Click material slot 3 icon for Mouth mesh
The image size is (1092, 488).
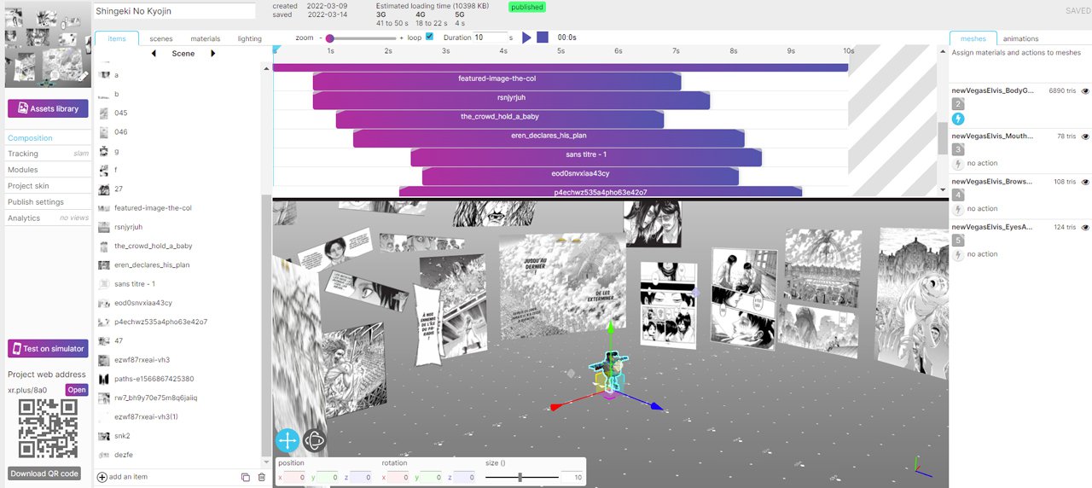[958, 148]
